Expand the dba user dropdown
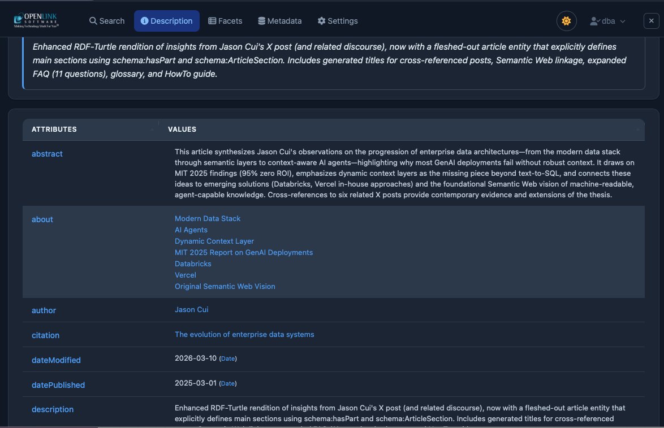 (607, 21)
